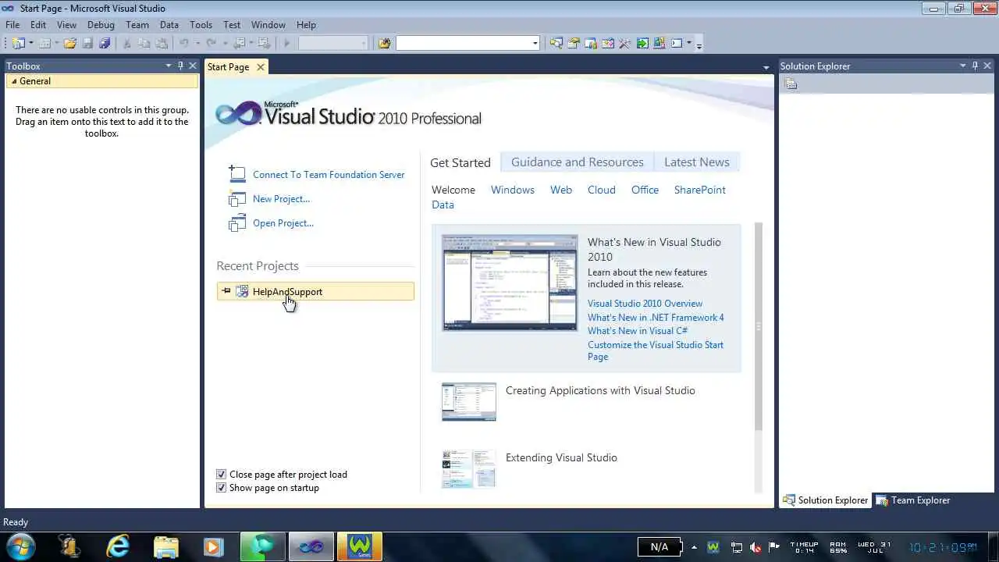Open the active documents list dropdown
This screenshot has height=562, width=999.
(766, 68)
